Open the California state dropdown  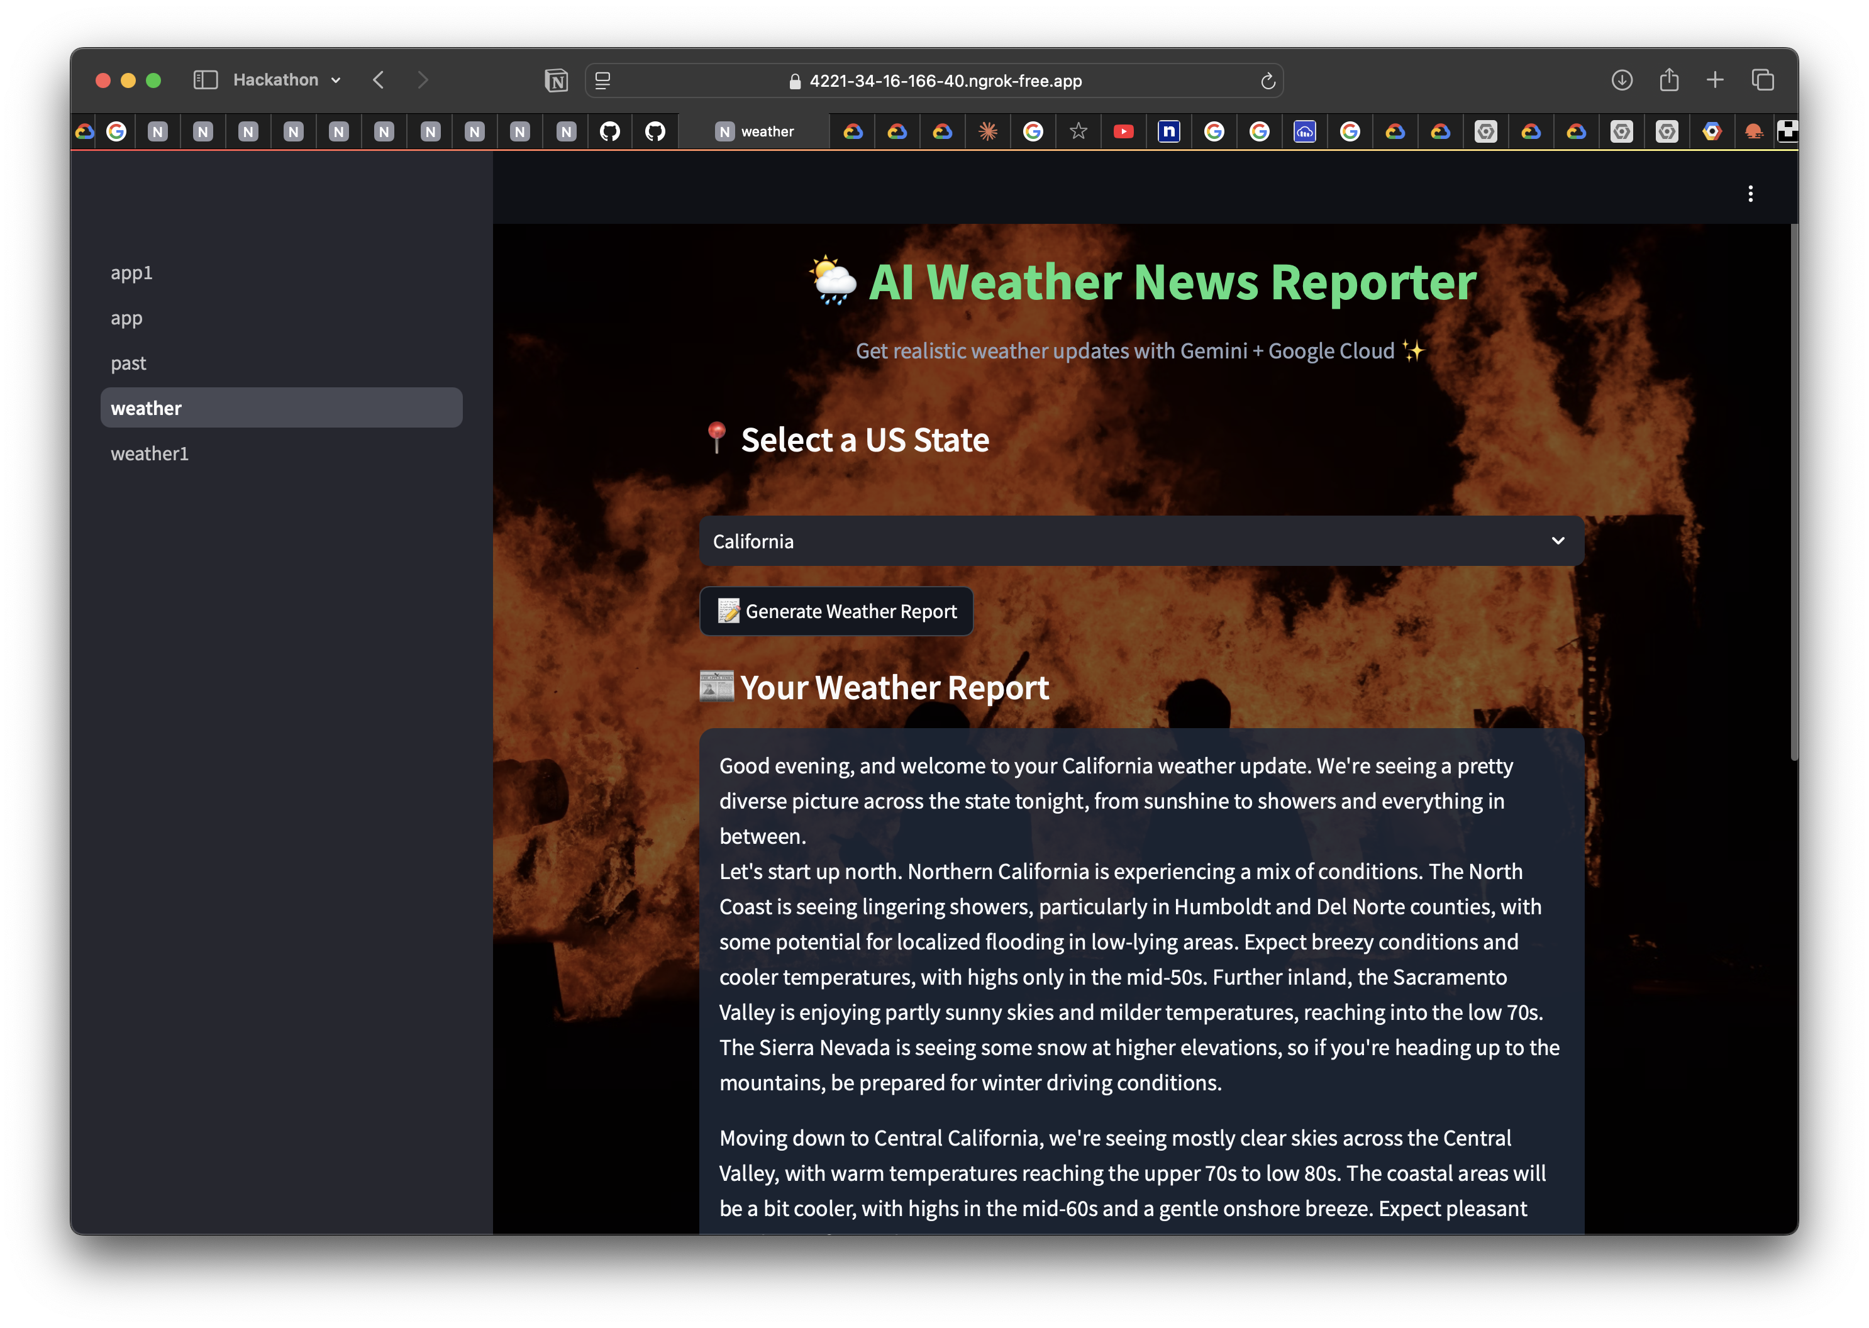[x=1140, y=541]
